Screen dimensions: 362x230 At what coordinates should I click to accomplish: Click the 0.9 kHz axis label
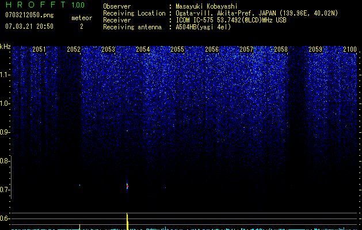coord(5,132)
